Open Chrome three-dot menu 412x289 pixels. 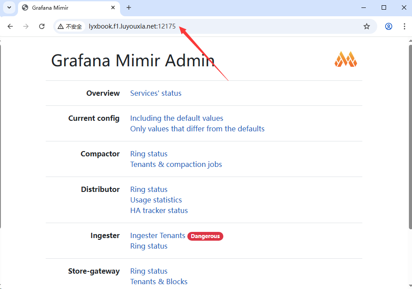pyautogui.click(x=404, y=26)
